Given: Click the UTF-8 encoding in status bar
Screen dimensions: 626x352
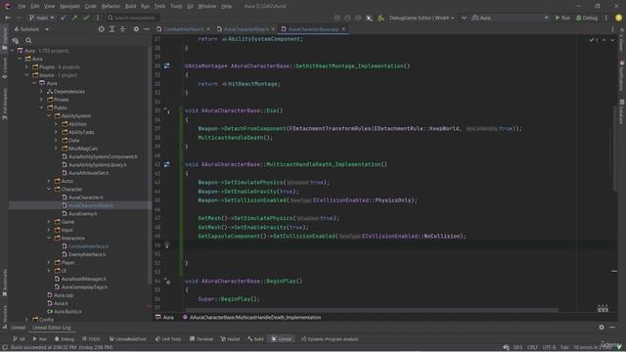Looking at the screenshot, I should 549,348.
